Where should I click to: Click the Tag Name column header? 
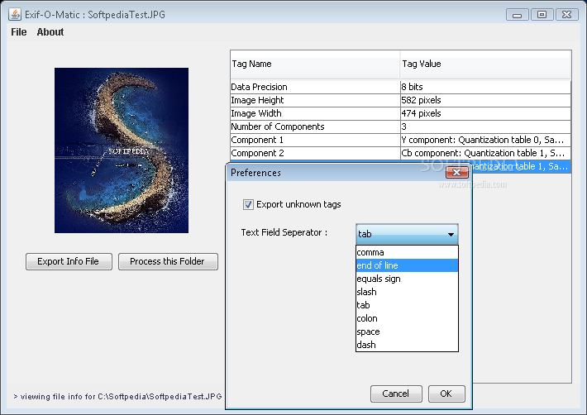click(x=315, y=64)
